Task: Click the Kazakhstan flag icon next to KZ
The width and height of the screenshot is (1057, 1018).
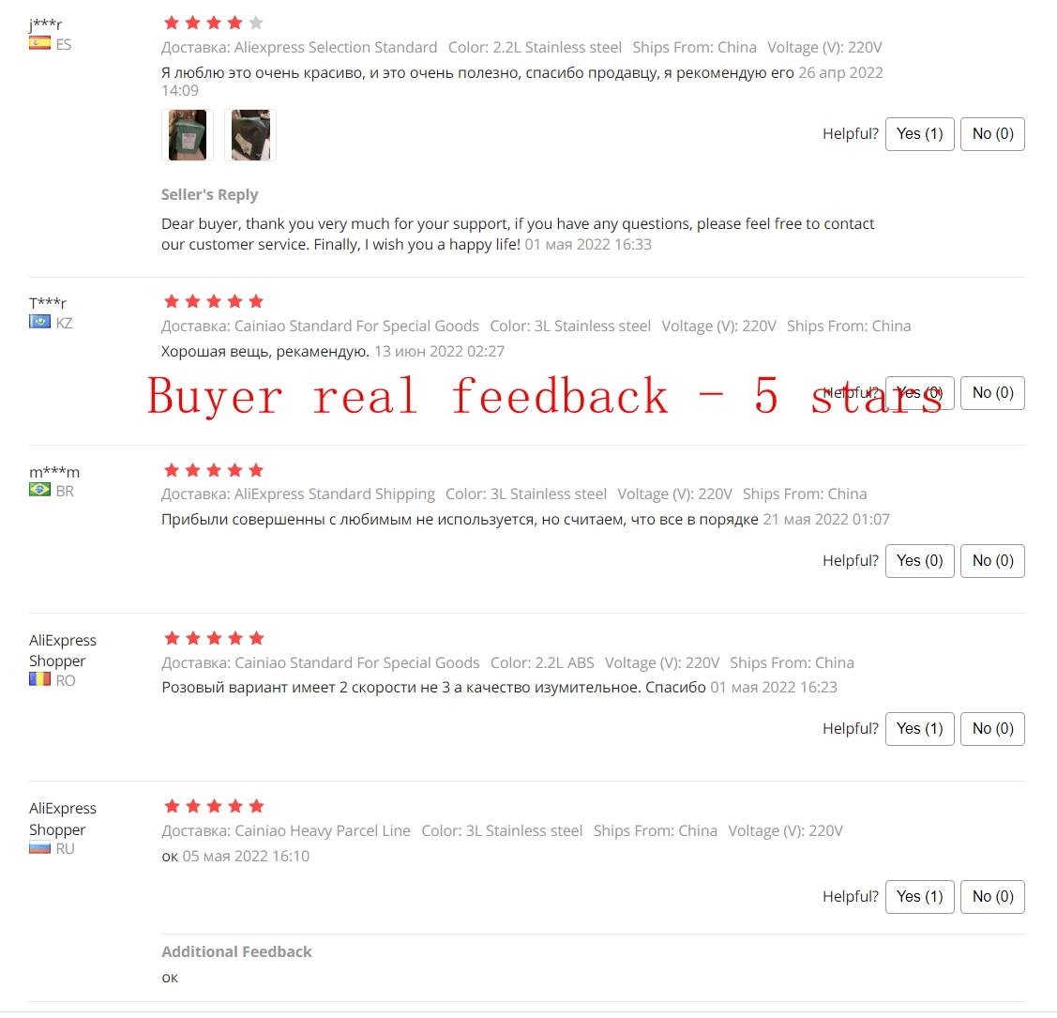Action: point(39,323)
